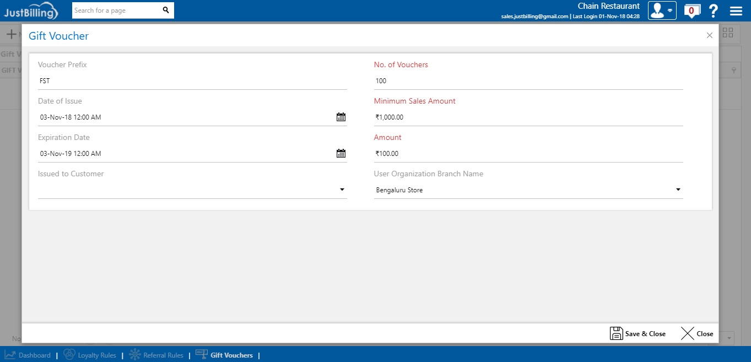Open the Date of Issue calendar picker
Screen dimensions: 751x362
pyautogui.click(x=341, y=117)
